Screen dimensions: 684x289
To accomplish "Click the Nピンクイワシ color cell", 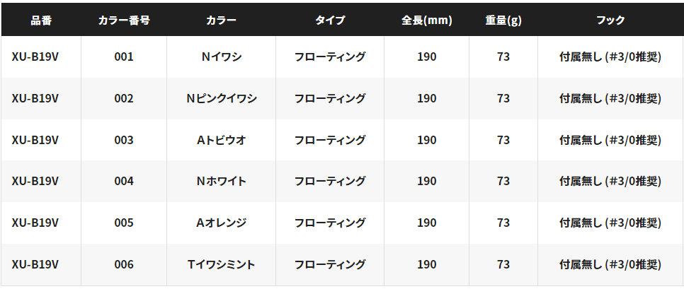I will tap(221, 98).
